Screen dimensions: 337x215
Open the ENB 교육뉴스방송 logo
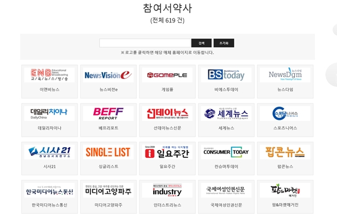[49, 74]
